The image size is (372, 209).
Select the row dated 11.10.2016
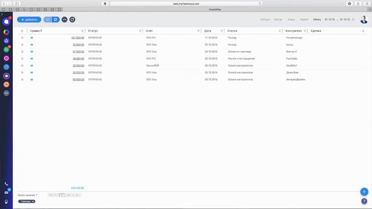(22, 38)
